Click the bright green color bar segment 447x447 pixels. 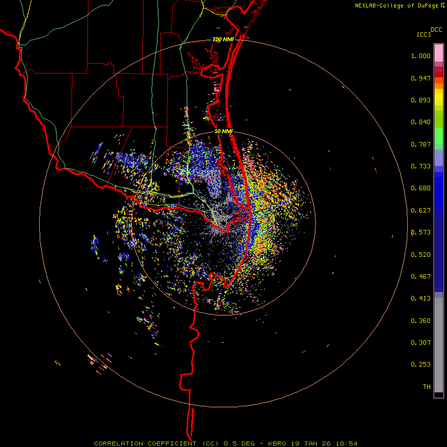tap(439, 136)
